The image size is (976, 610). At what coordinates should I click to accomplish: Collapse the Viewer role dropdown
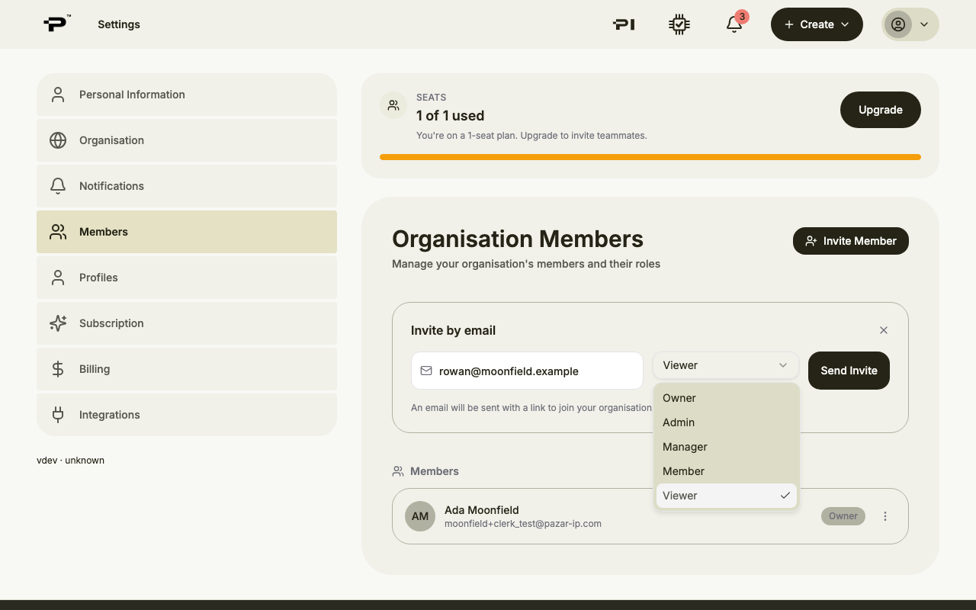tap(725, 365)
